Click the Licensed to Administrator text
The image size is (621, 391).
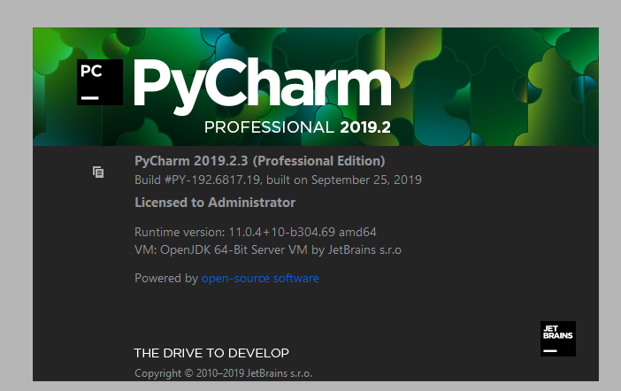click(215, 203)
